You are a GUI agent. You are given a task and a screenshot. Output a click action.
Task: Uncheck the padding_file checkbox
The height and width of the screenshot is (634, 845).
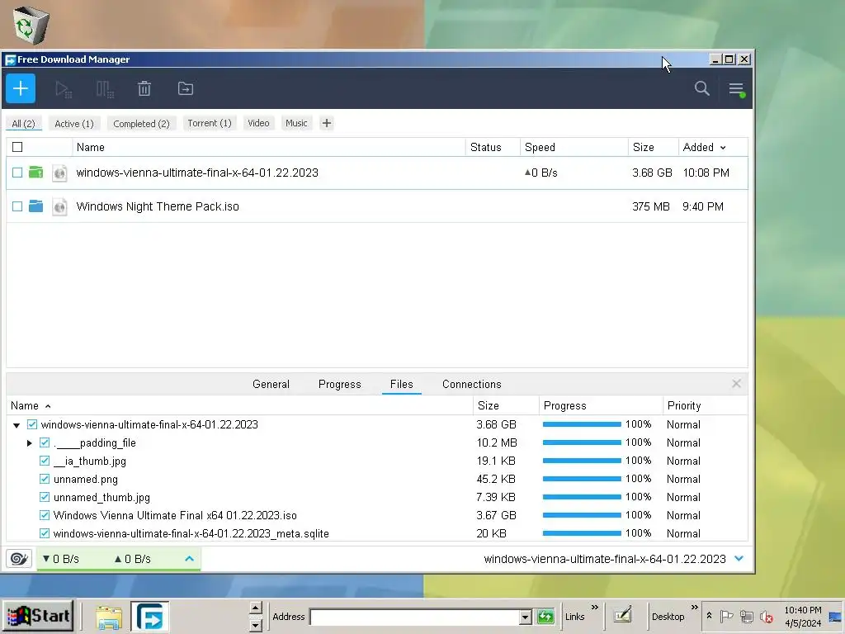[45, 442]
